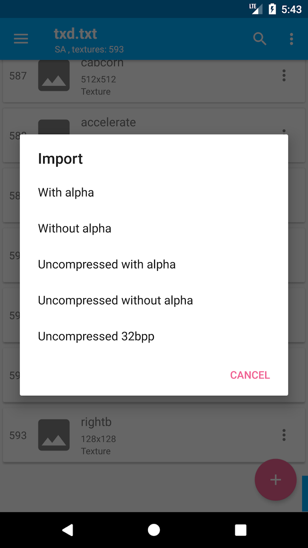This screenshot has width=308, height=548.
Task: Open options for cabcorn texture
Action: point(284,76)
